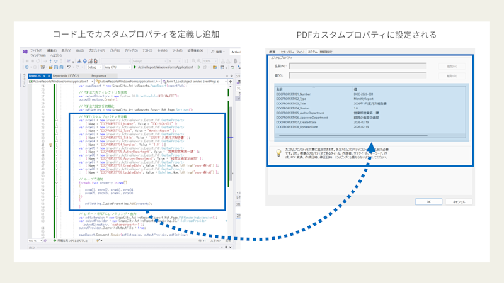Click the Zoom Out magnifier icon
The height and width of the screenshot is (283, 504).
[x=193, y=61]
